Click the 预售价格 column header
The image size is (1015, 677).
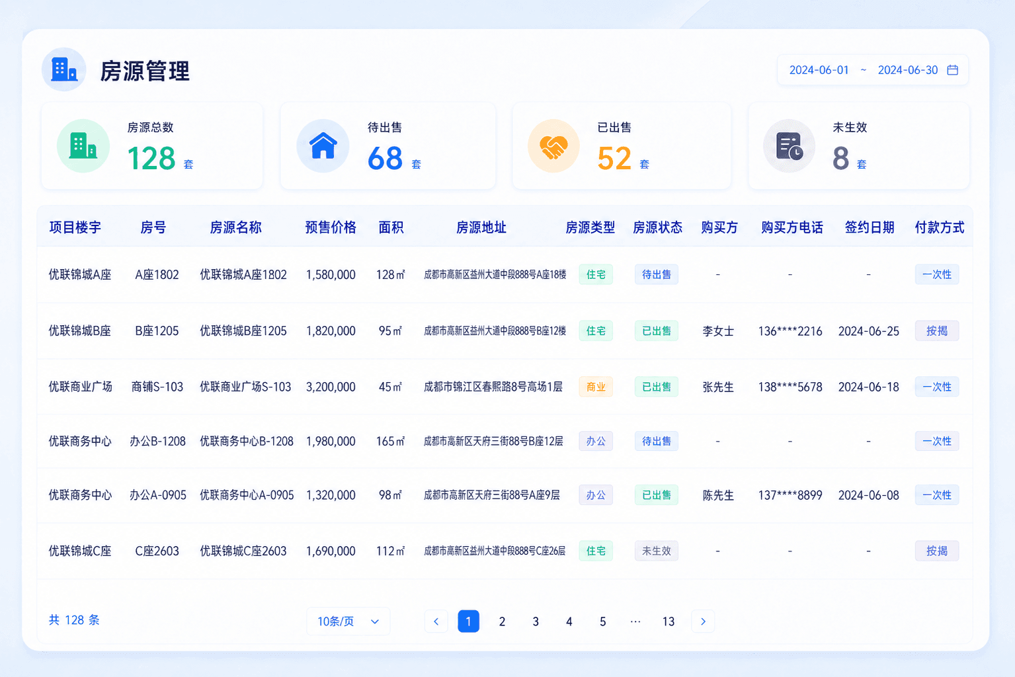331,227
